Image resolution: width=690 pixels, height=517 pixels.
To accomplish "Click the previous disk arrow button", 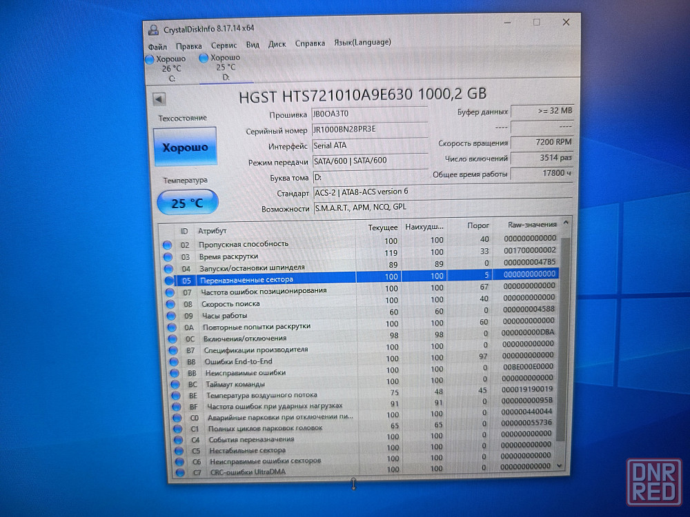I will pyautogui.click(x=160, y=99).
